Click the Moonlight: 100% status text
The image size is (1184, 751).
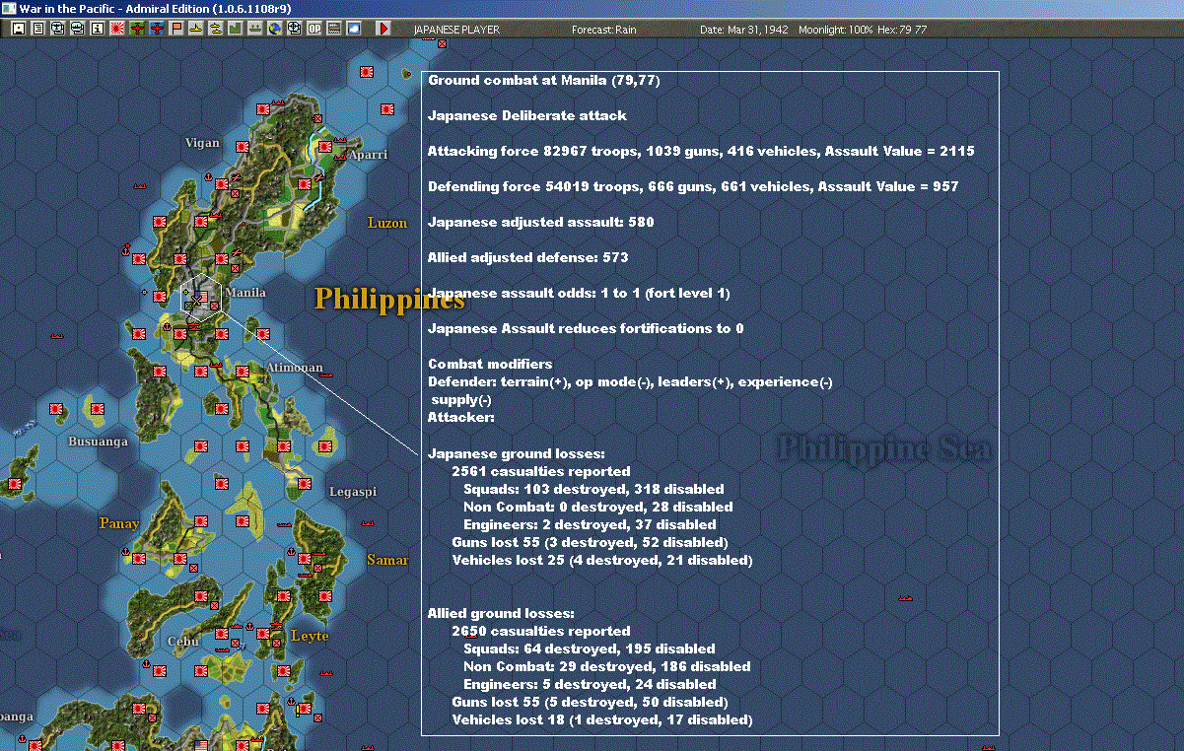tap(836, 30)
